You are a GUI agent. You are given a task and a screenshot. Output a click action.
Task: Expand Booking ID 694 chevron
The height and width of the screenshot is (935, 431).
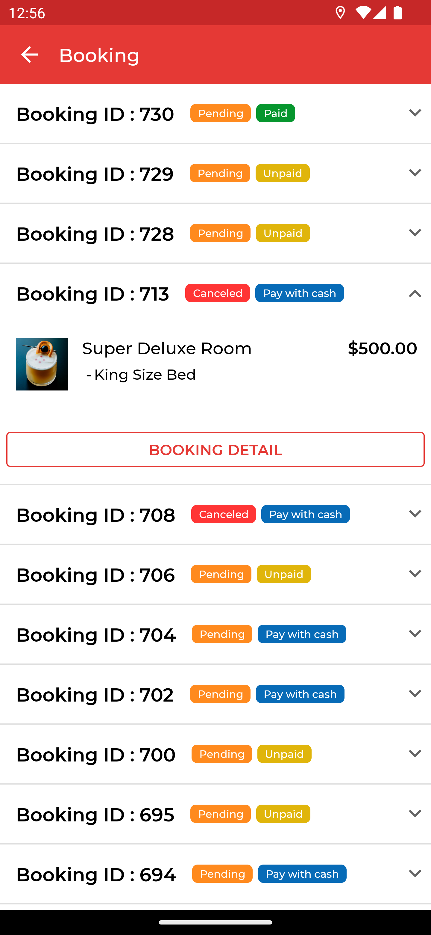pyautogui.click(x=415, y=873)
